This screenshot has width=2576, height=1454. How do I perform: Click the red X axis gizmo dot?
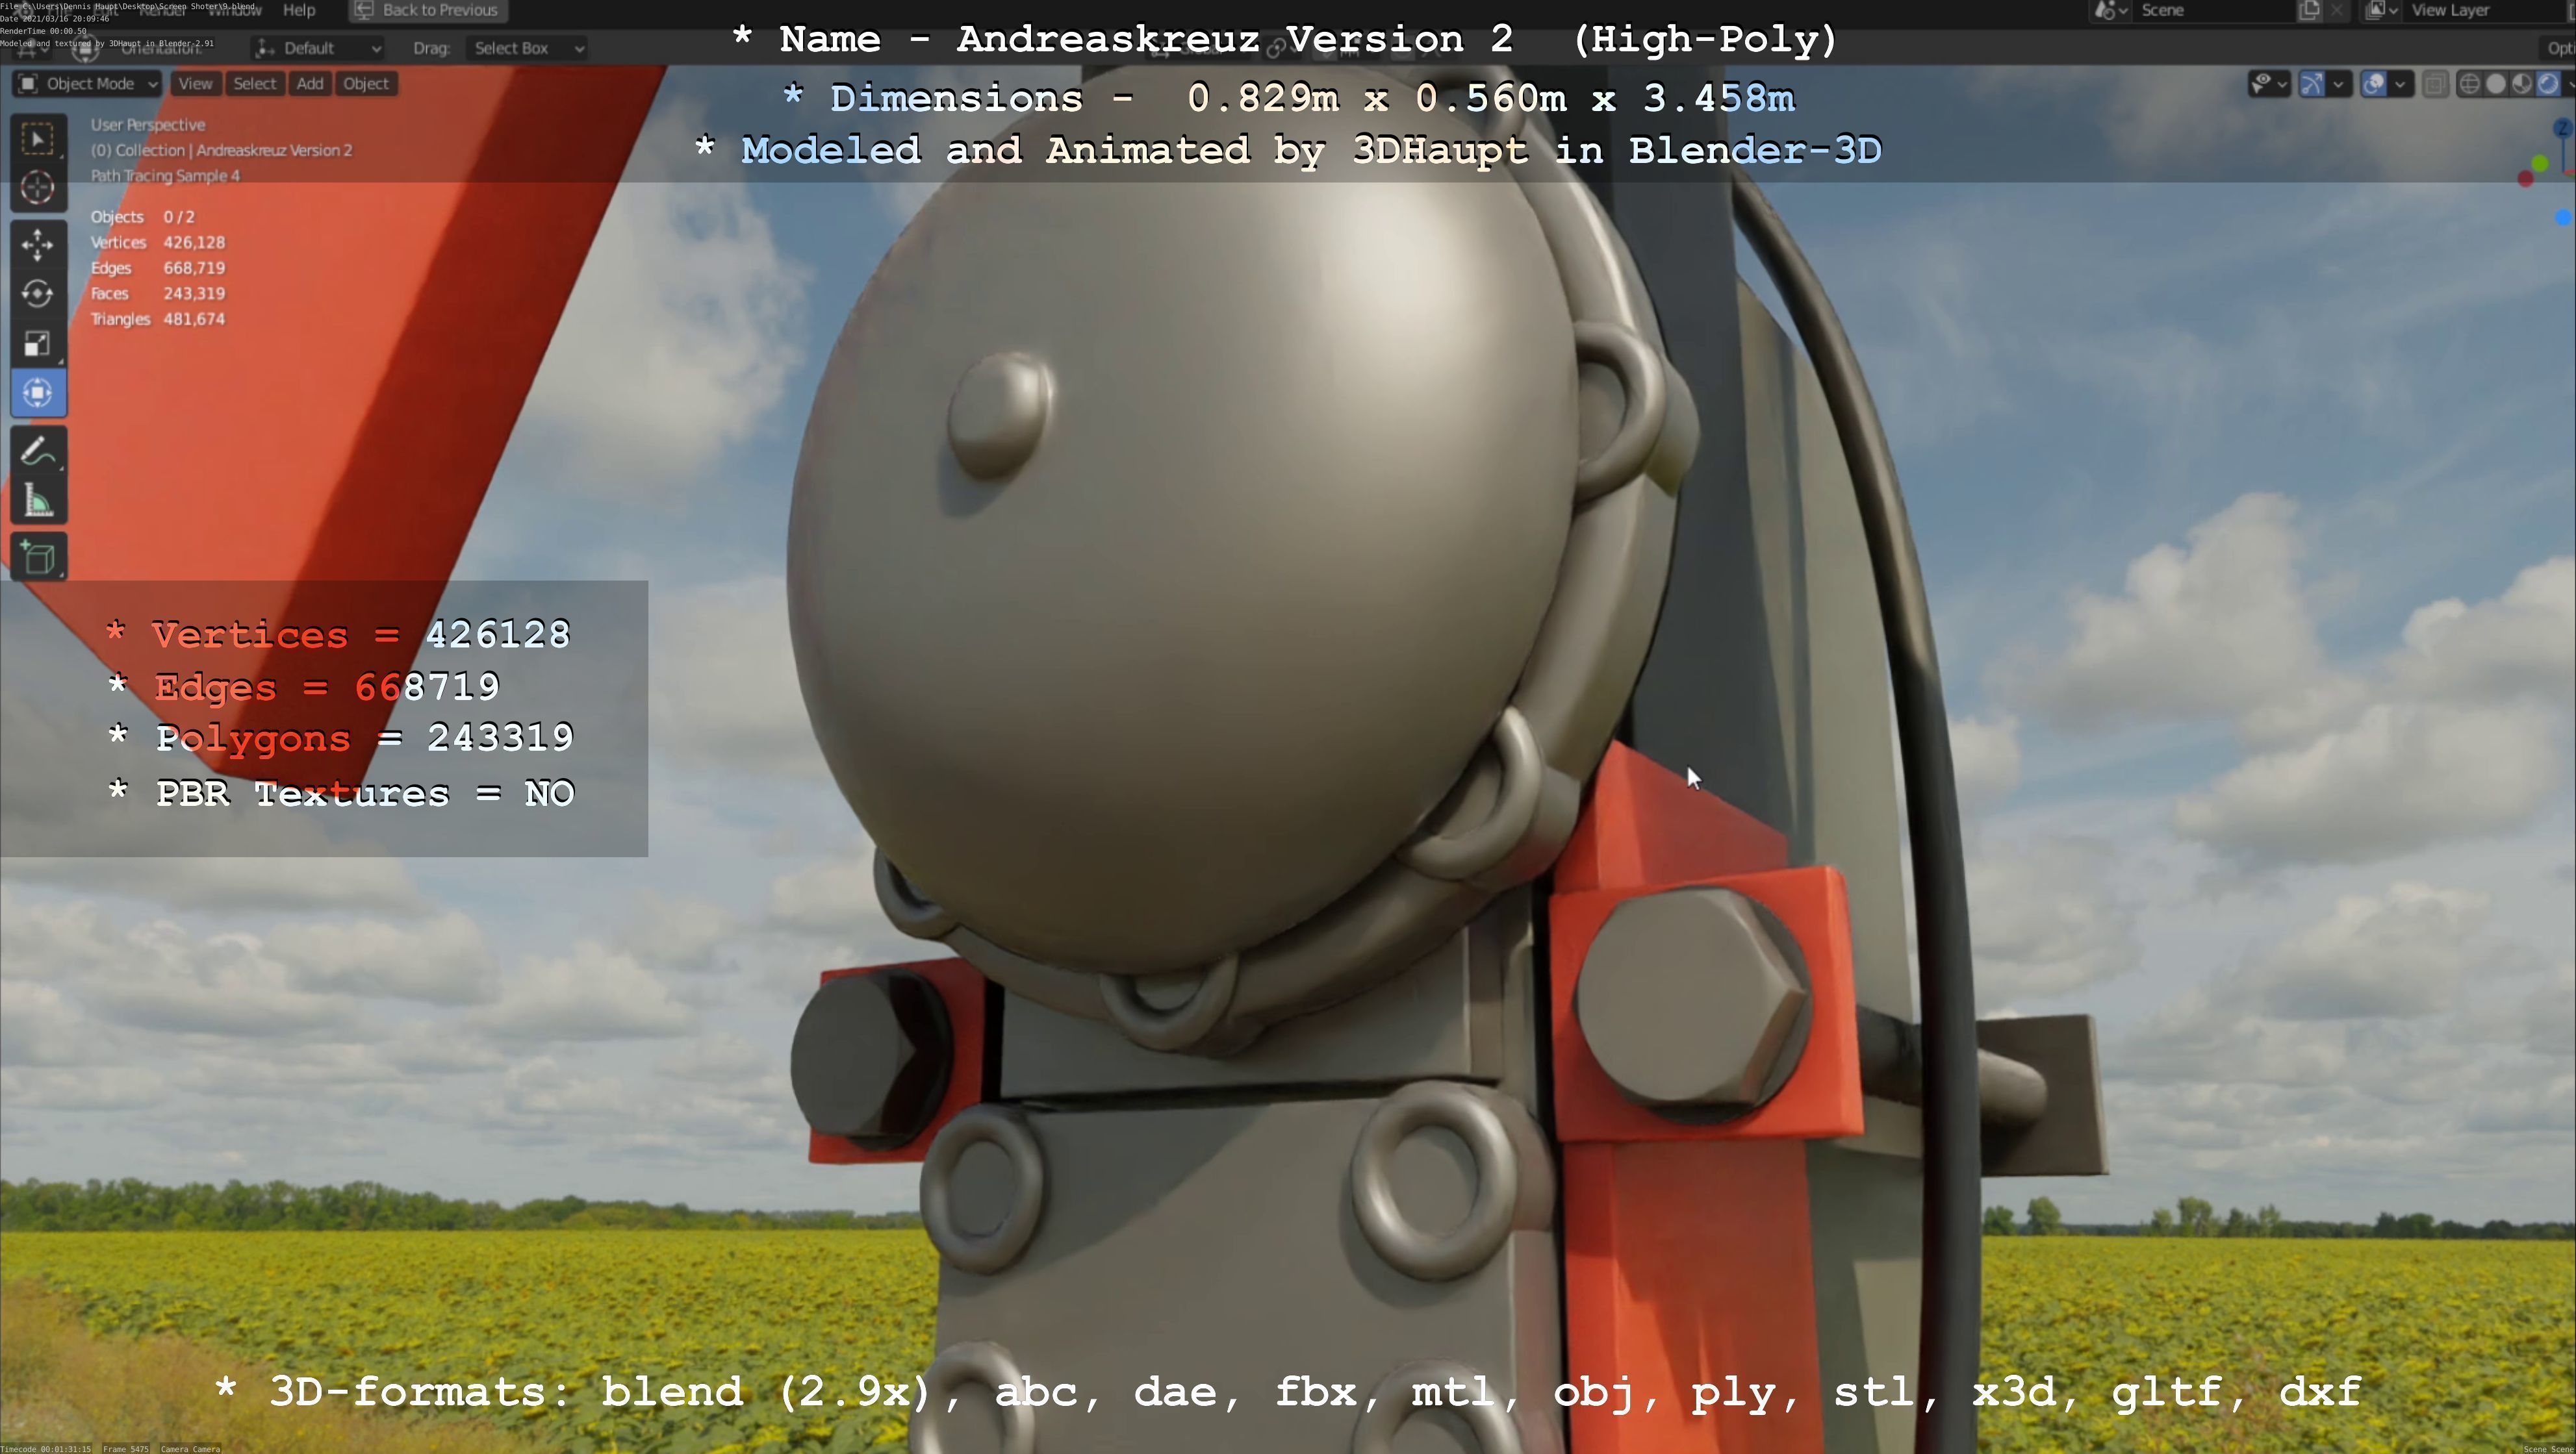(2525, 179)
